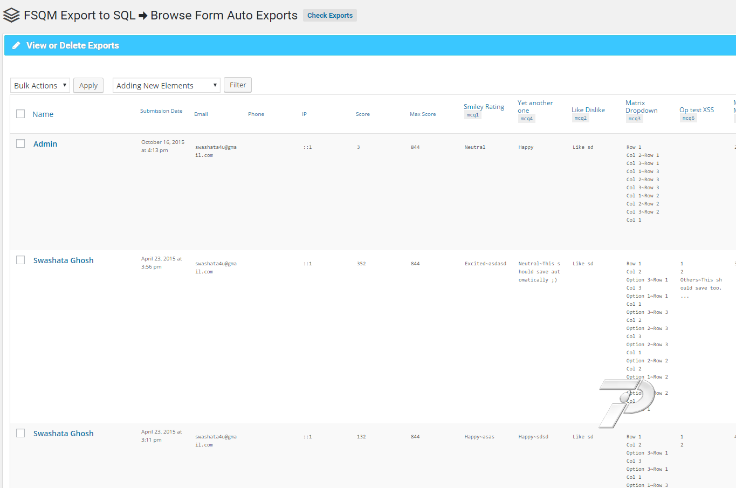
Task: Check the Swashata Ghosh 3:56 pm row checkbox
Action: pyautogui.click(x=20, y=260)
